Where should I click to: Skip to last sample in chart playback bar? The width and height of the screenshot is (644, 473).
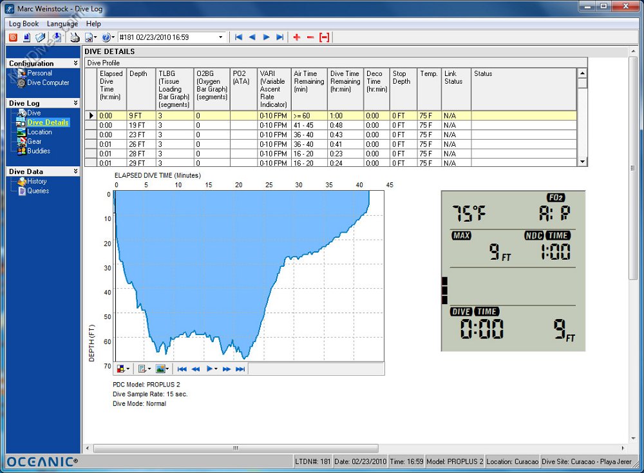(240, 369)
